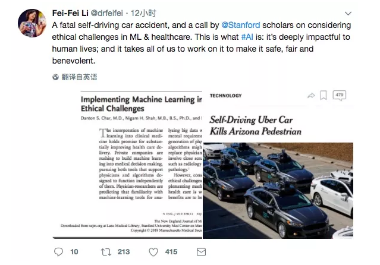Click the retweet arrows icon
This screenshot has width=380, height=265.
pyautogui.click(x=106, y=252)
